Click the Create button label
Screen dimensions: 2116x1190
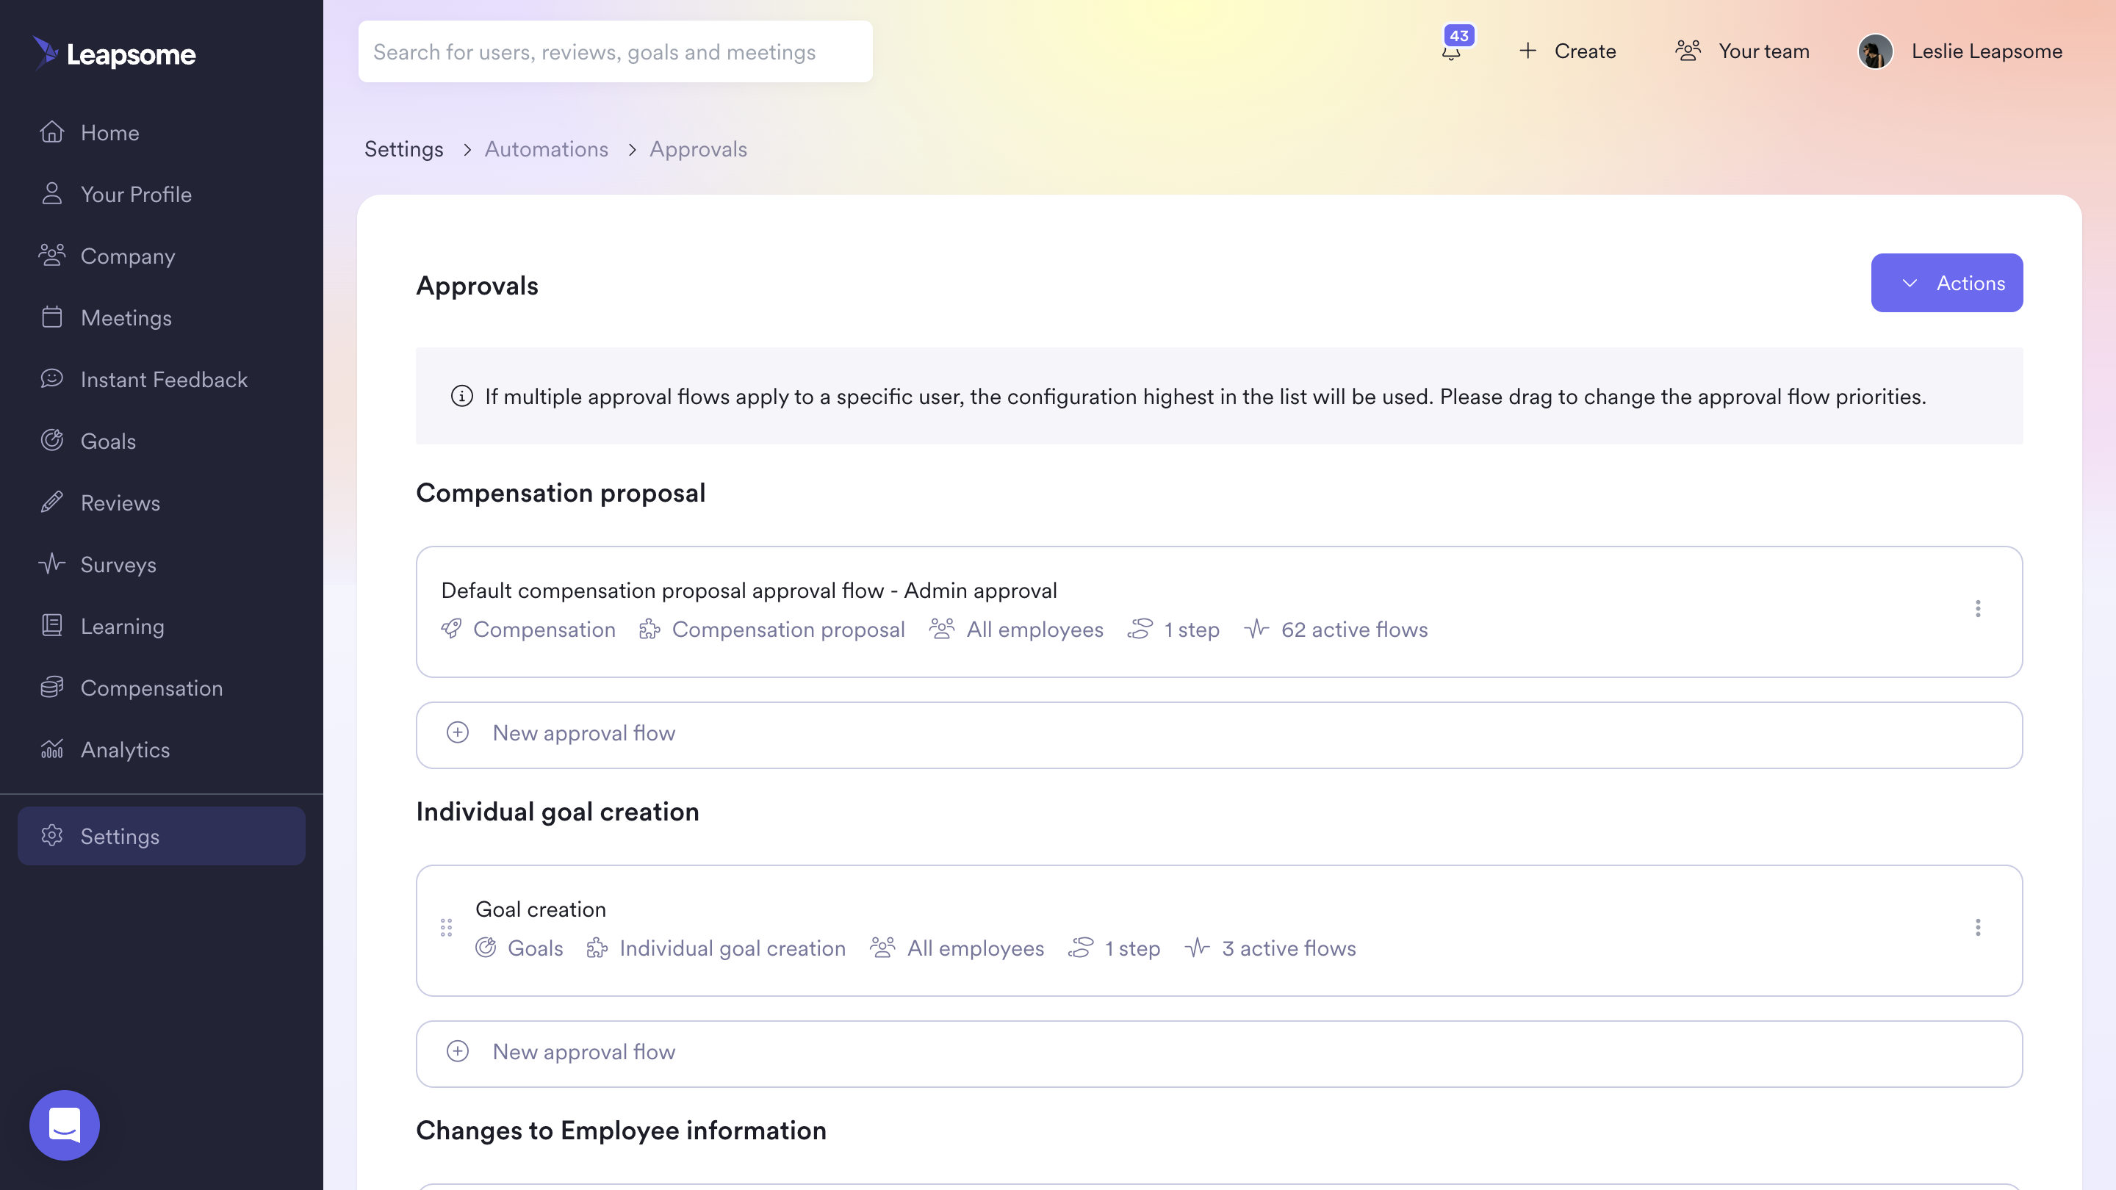pos(1586,51)
